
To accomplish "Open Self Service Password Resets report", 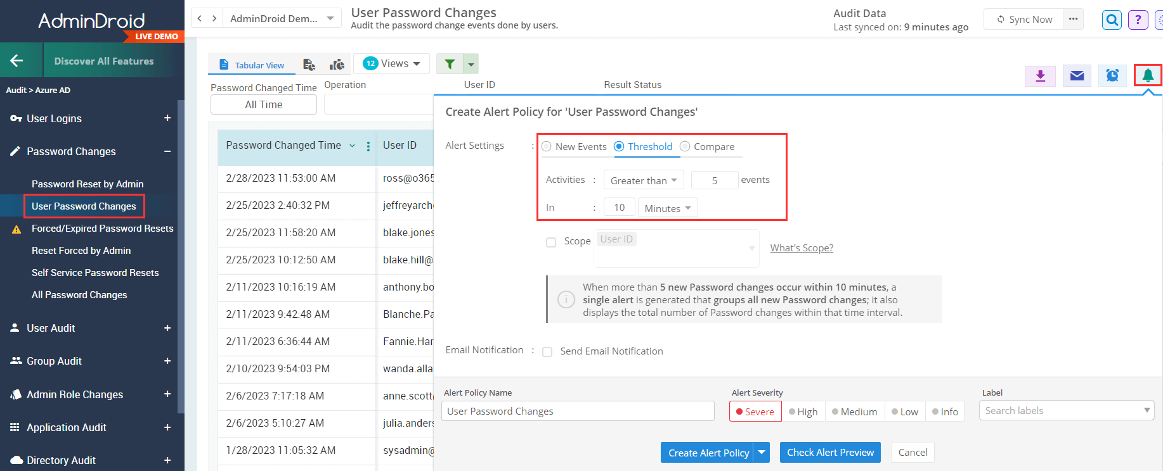I will tap(95, 272).
